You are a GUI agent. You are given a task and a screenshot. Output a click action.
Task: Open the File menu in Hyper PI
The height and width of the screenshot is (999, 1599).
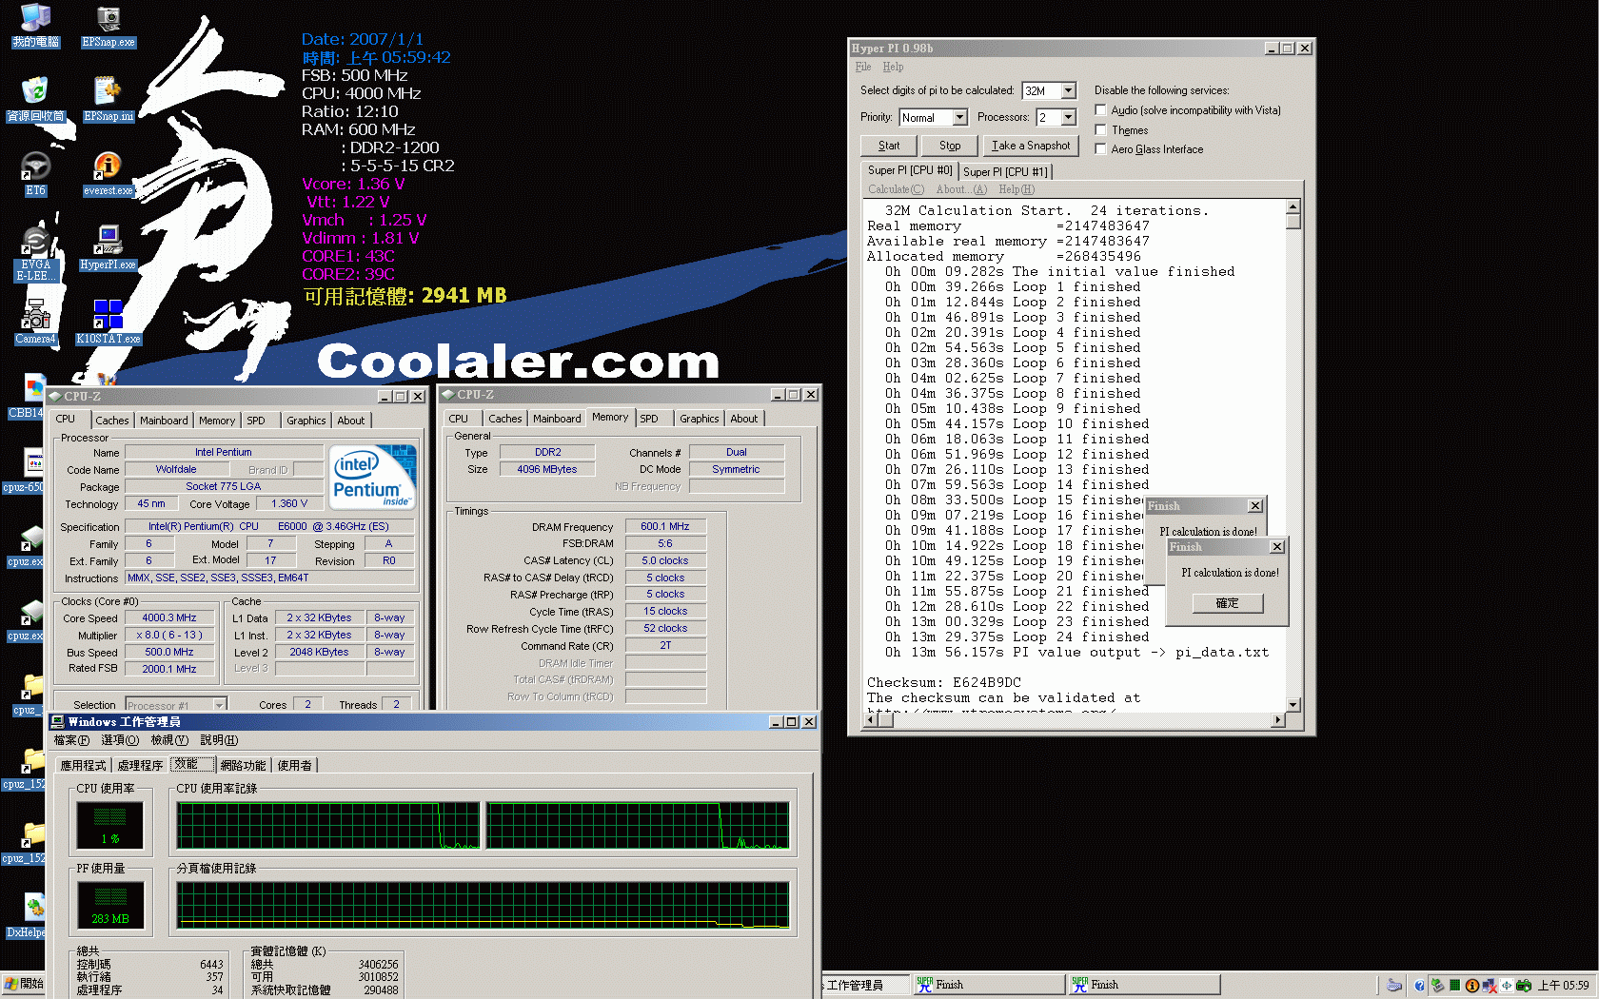pyautogui.click(x=863, y=67)
